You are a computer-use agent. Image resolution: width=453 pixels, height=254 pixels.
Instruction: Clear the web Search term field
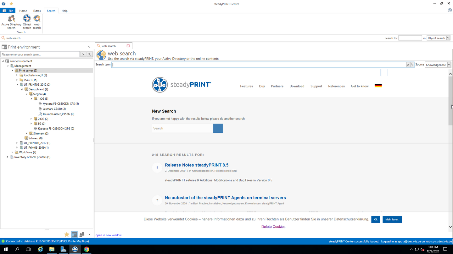click(x=408, y=65)
